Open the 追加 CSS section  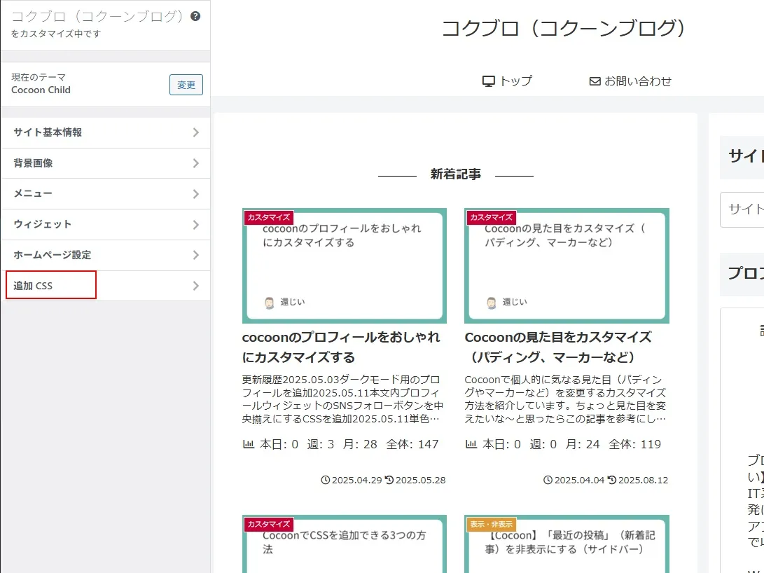click(x=105, y=286)
